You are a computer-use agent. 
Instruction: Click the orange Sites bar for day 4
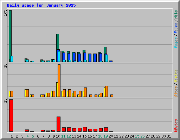tap(27, 93)
